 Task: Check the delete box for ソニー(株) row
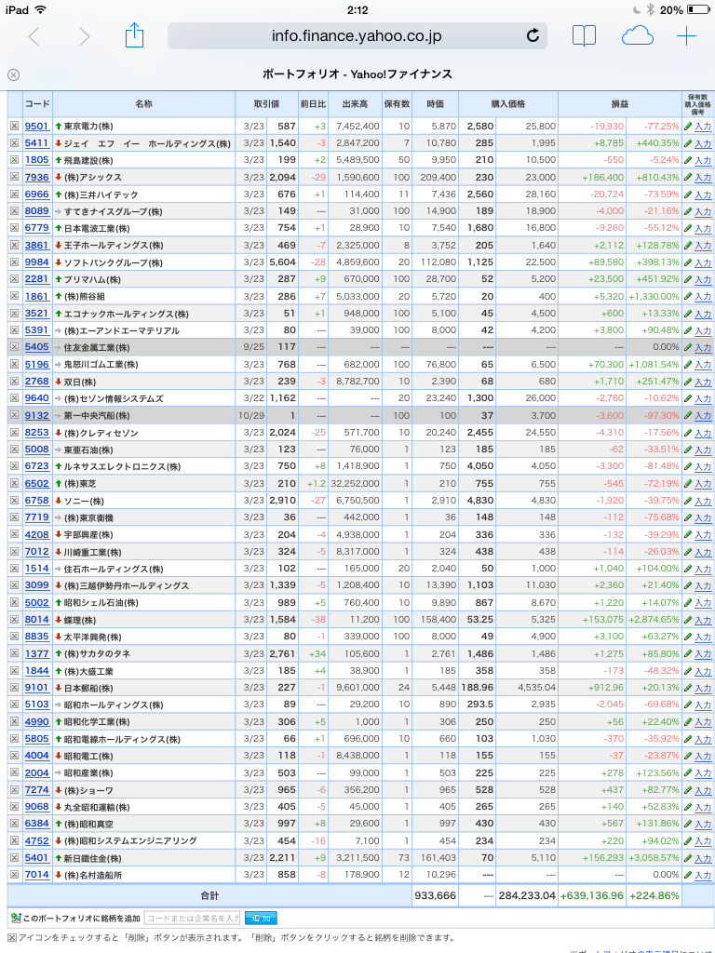[x=14, y=500]
